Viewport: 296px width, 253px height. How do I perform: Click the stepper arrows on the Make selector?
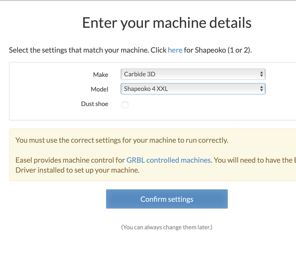pos(262,74)
